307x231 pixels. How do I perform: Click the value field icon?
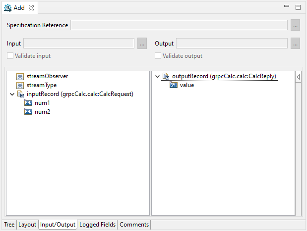click(174, 85)
